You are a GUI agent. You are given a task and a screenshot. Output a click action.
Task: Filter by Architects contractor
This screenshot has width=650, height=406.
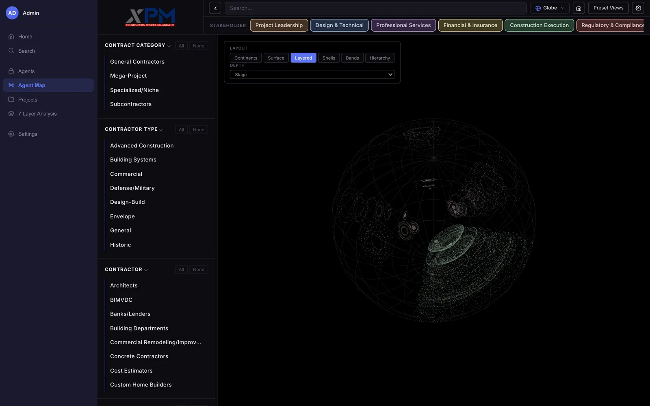point(124,285)
